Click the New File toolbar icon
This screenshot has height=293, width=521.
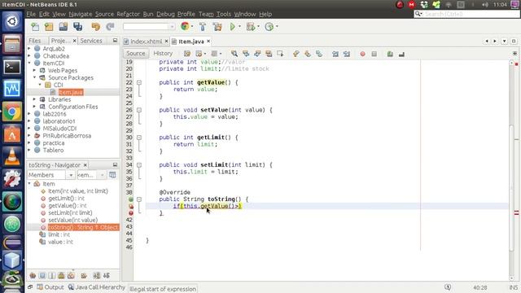(x=35, y=27)
